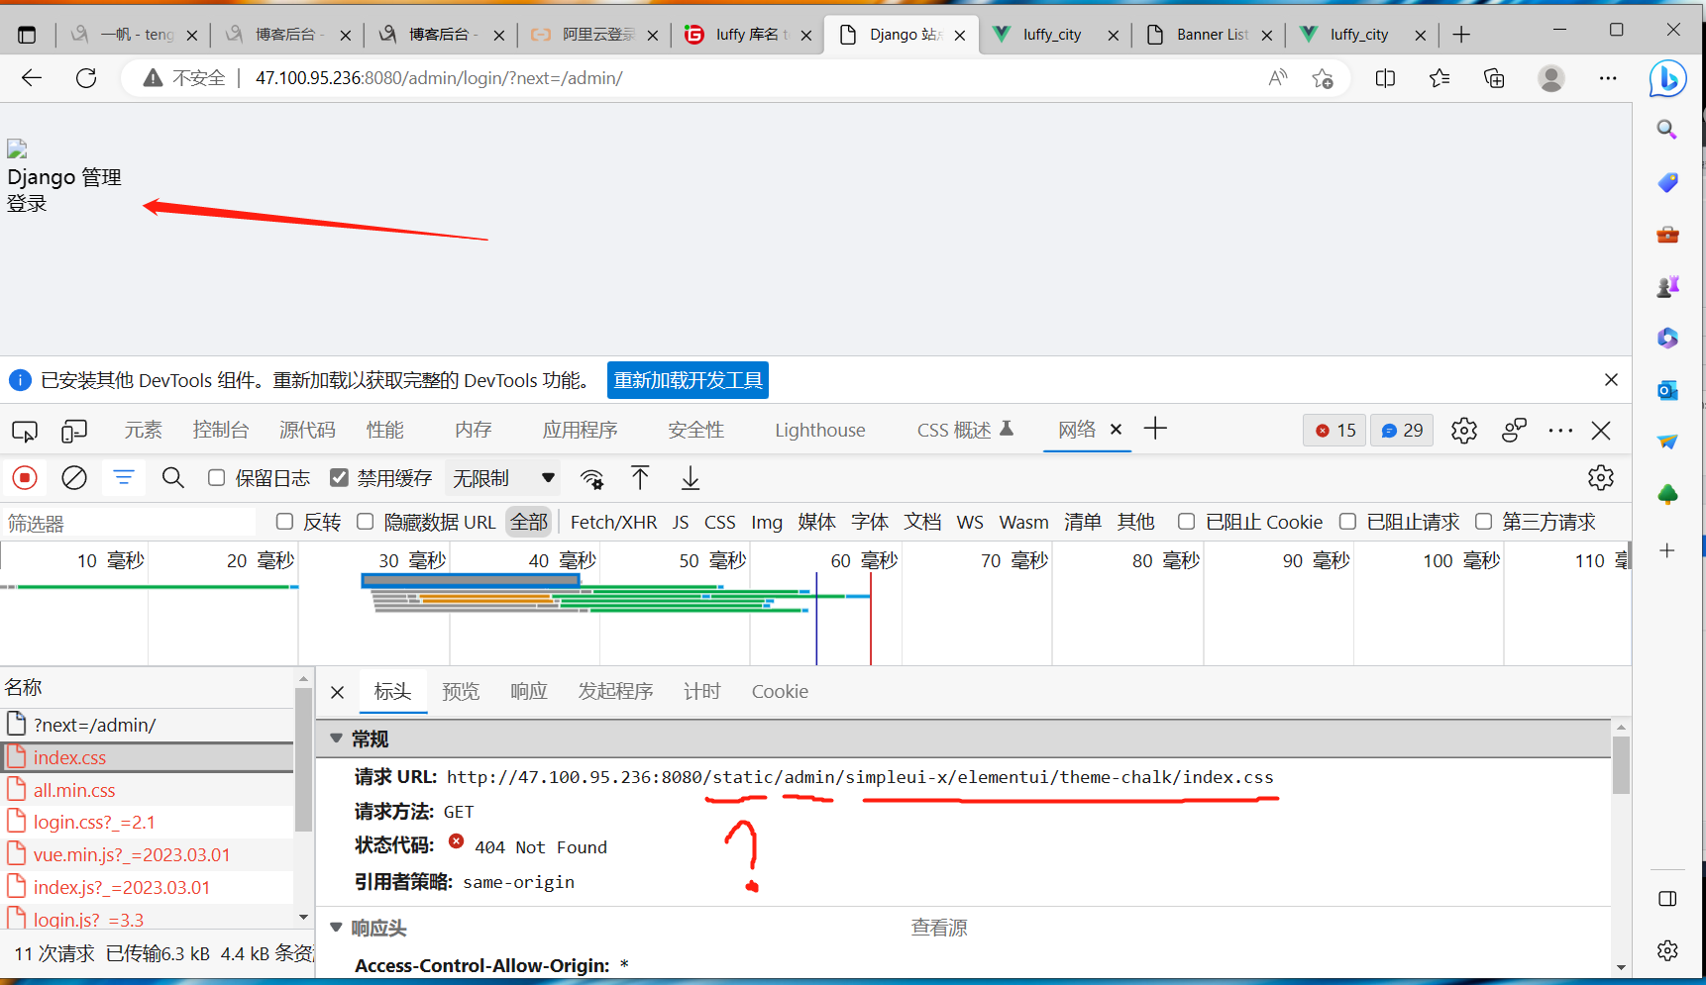Stop recording the network log
1706x985 pixels.
click(25, 478)
